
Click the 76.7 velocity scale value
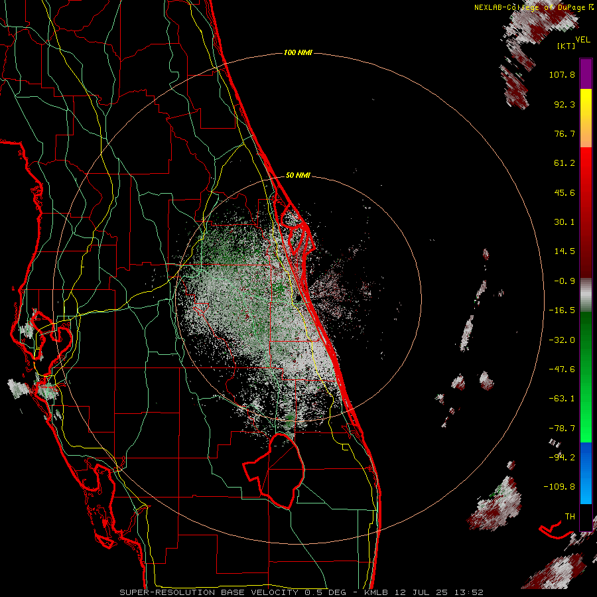coord(564,133)
